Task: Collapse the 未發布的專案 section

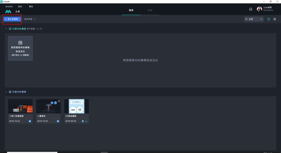Action: pyautogui.click(x=6, y=92)
